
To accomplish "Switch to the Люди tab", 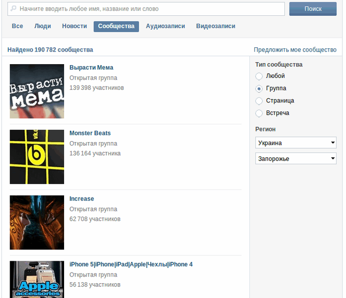I will click(43, 26).
